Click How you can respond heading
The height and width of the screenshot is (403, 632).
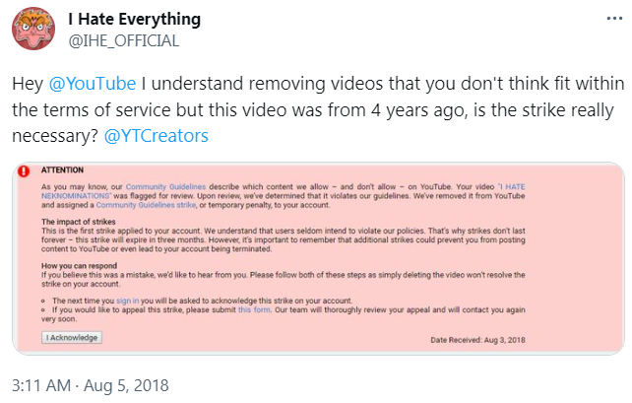coord(82,264)
